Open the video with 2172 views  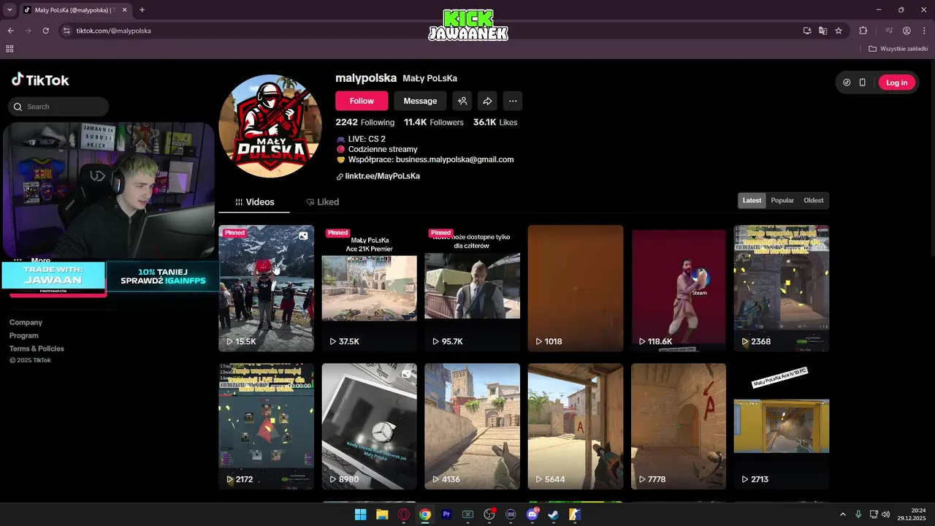266,426
